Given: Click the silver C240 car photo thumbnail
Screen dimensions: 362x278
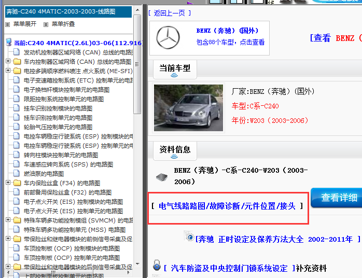Looking at the screenshot, I should (x=188, y=108).
